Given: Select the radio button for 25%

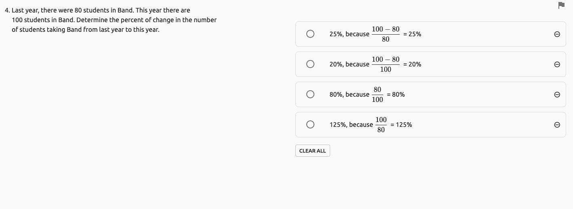Looking at the screenshot, I should click(310, 34).
